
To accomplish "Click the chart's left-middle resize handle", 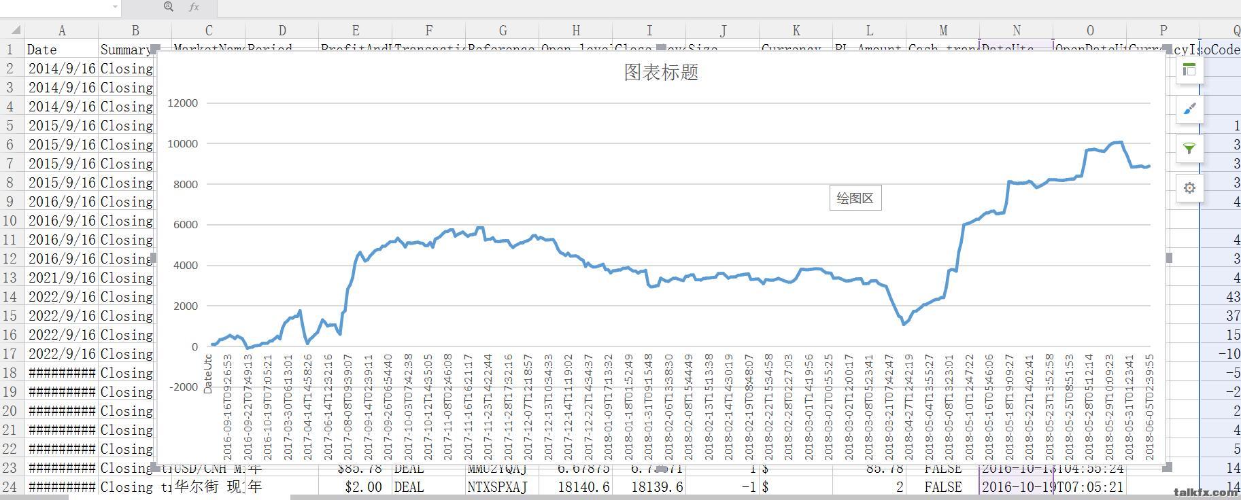I will (x=155, y=257).
